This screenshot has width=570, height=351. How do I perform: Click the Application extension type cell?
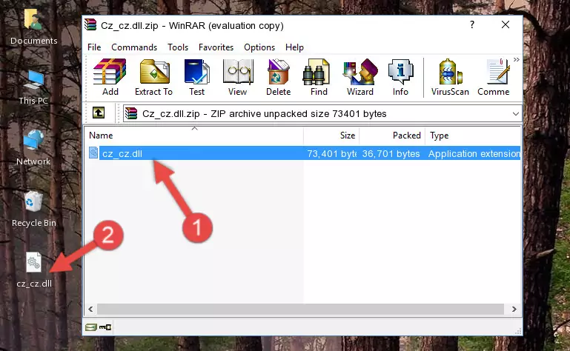[x=474, y=154]
